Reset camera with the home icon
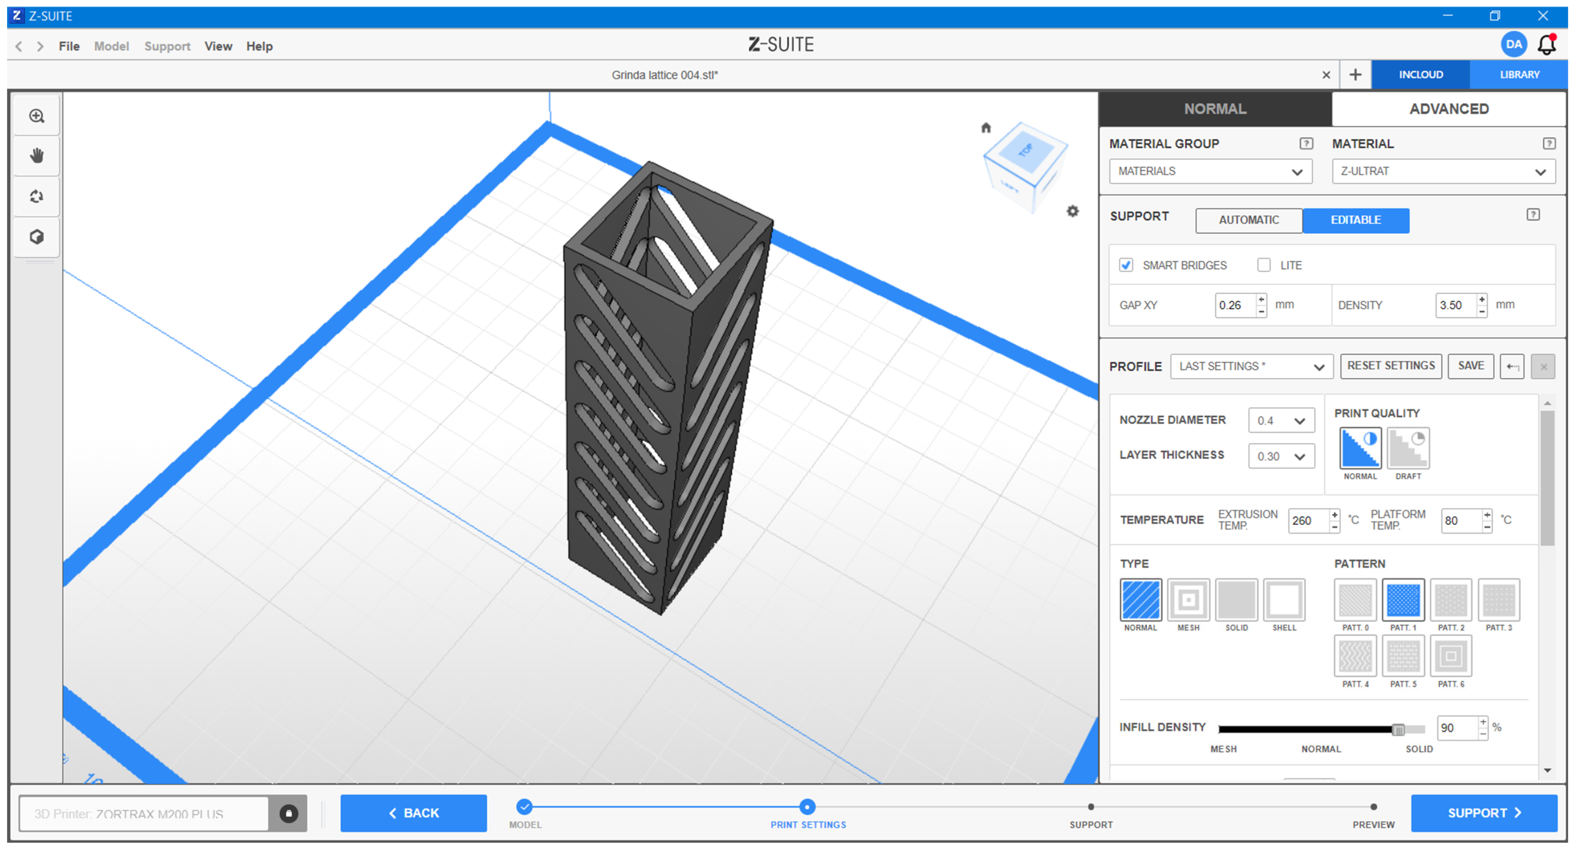 985,127
